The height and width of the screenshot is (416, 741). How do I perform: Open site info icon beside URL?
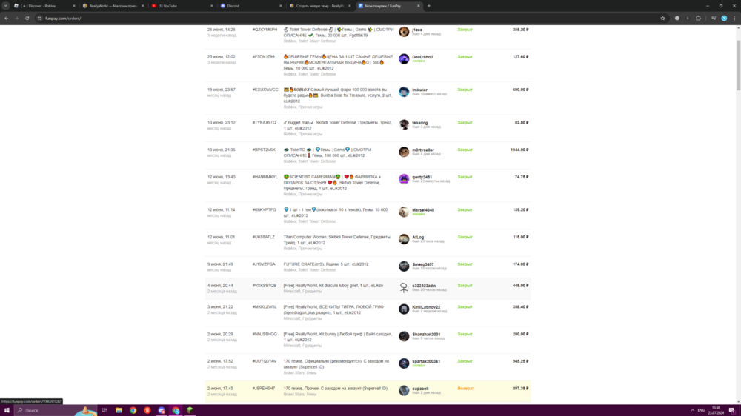[x=40, y=19]
